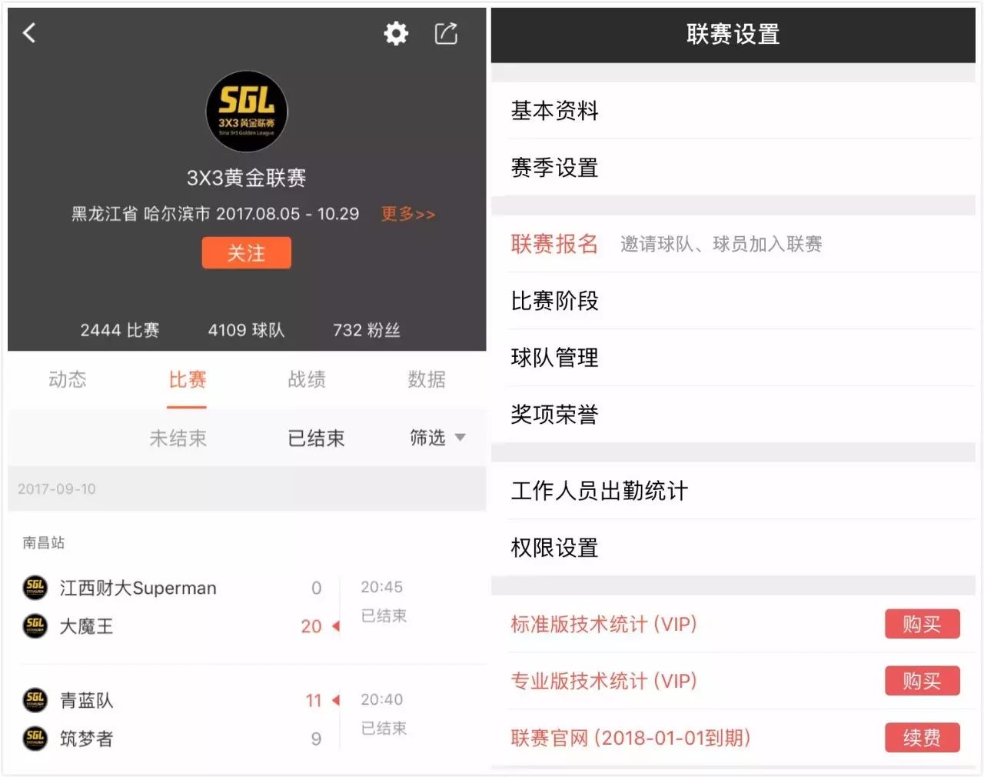Open the 江西财大Superman team name

(138, 588)
